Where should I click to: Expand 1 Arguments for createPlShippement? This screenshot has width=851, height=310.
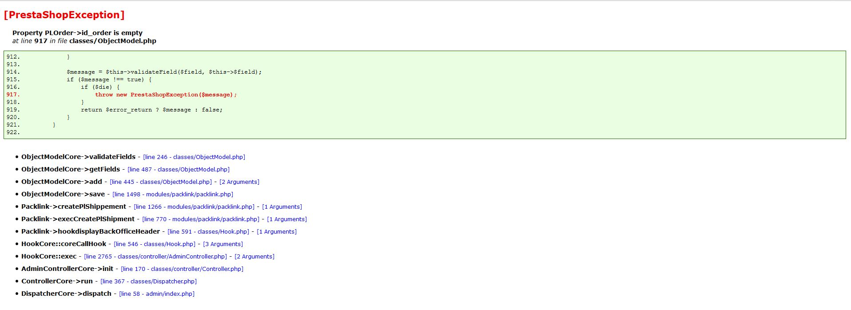(x=282, y=207)
